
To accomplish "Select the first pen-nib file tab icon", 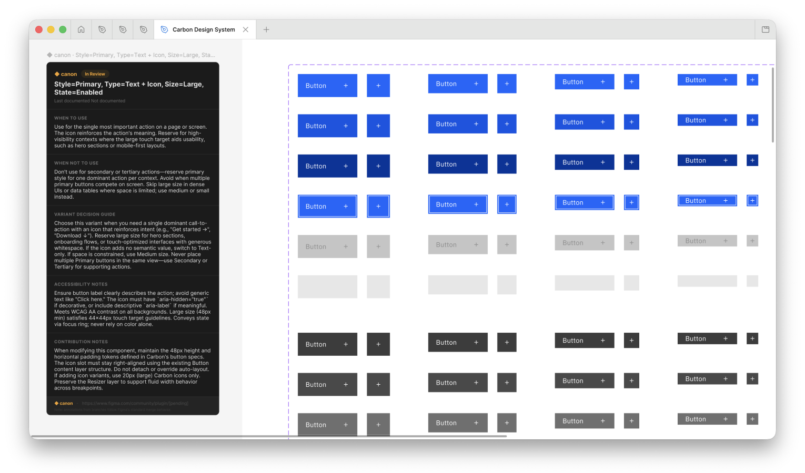I will point(102,29).
